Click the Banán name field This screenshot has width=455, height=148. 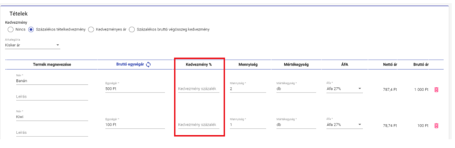pyautogui.click(x=52, y=81)
